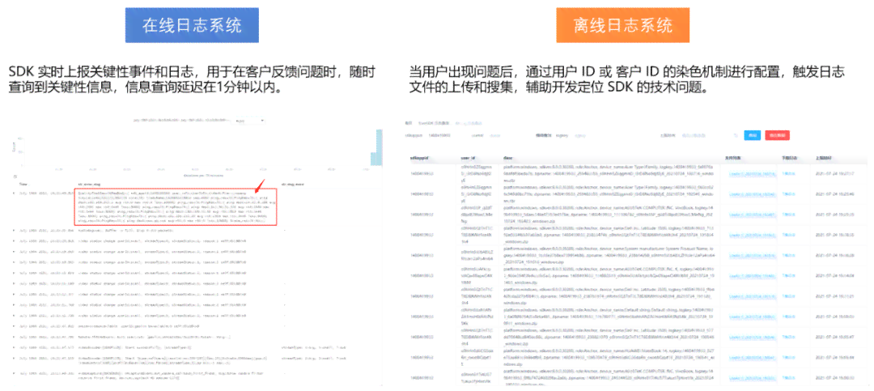
Task: Click the 下载日志 column header
Action: 789,158
